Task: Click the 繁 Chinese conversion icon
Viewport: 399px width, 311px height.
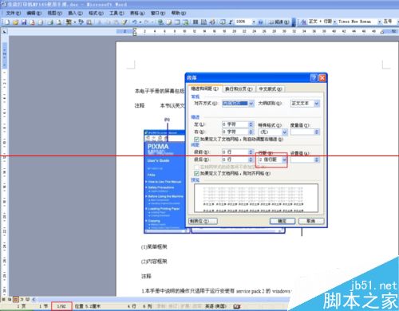Action: point(69,22)
